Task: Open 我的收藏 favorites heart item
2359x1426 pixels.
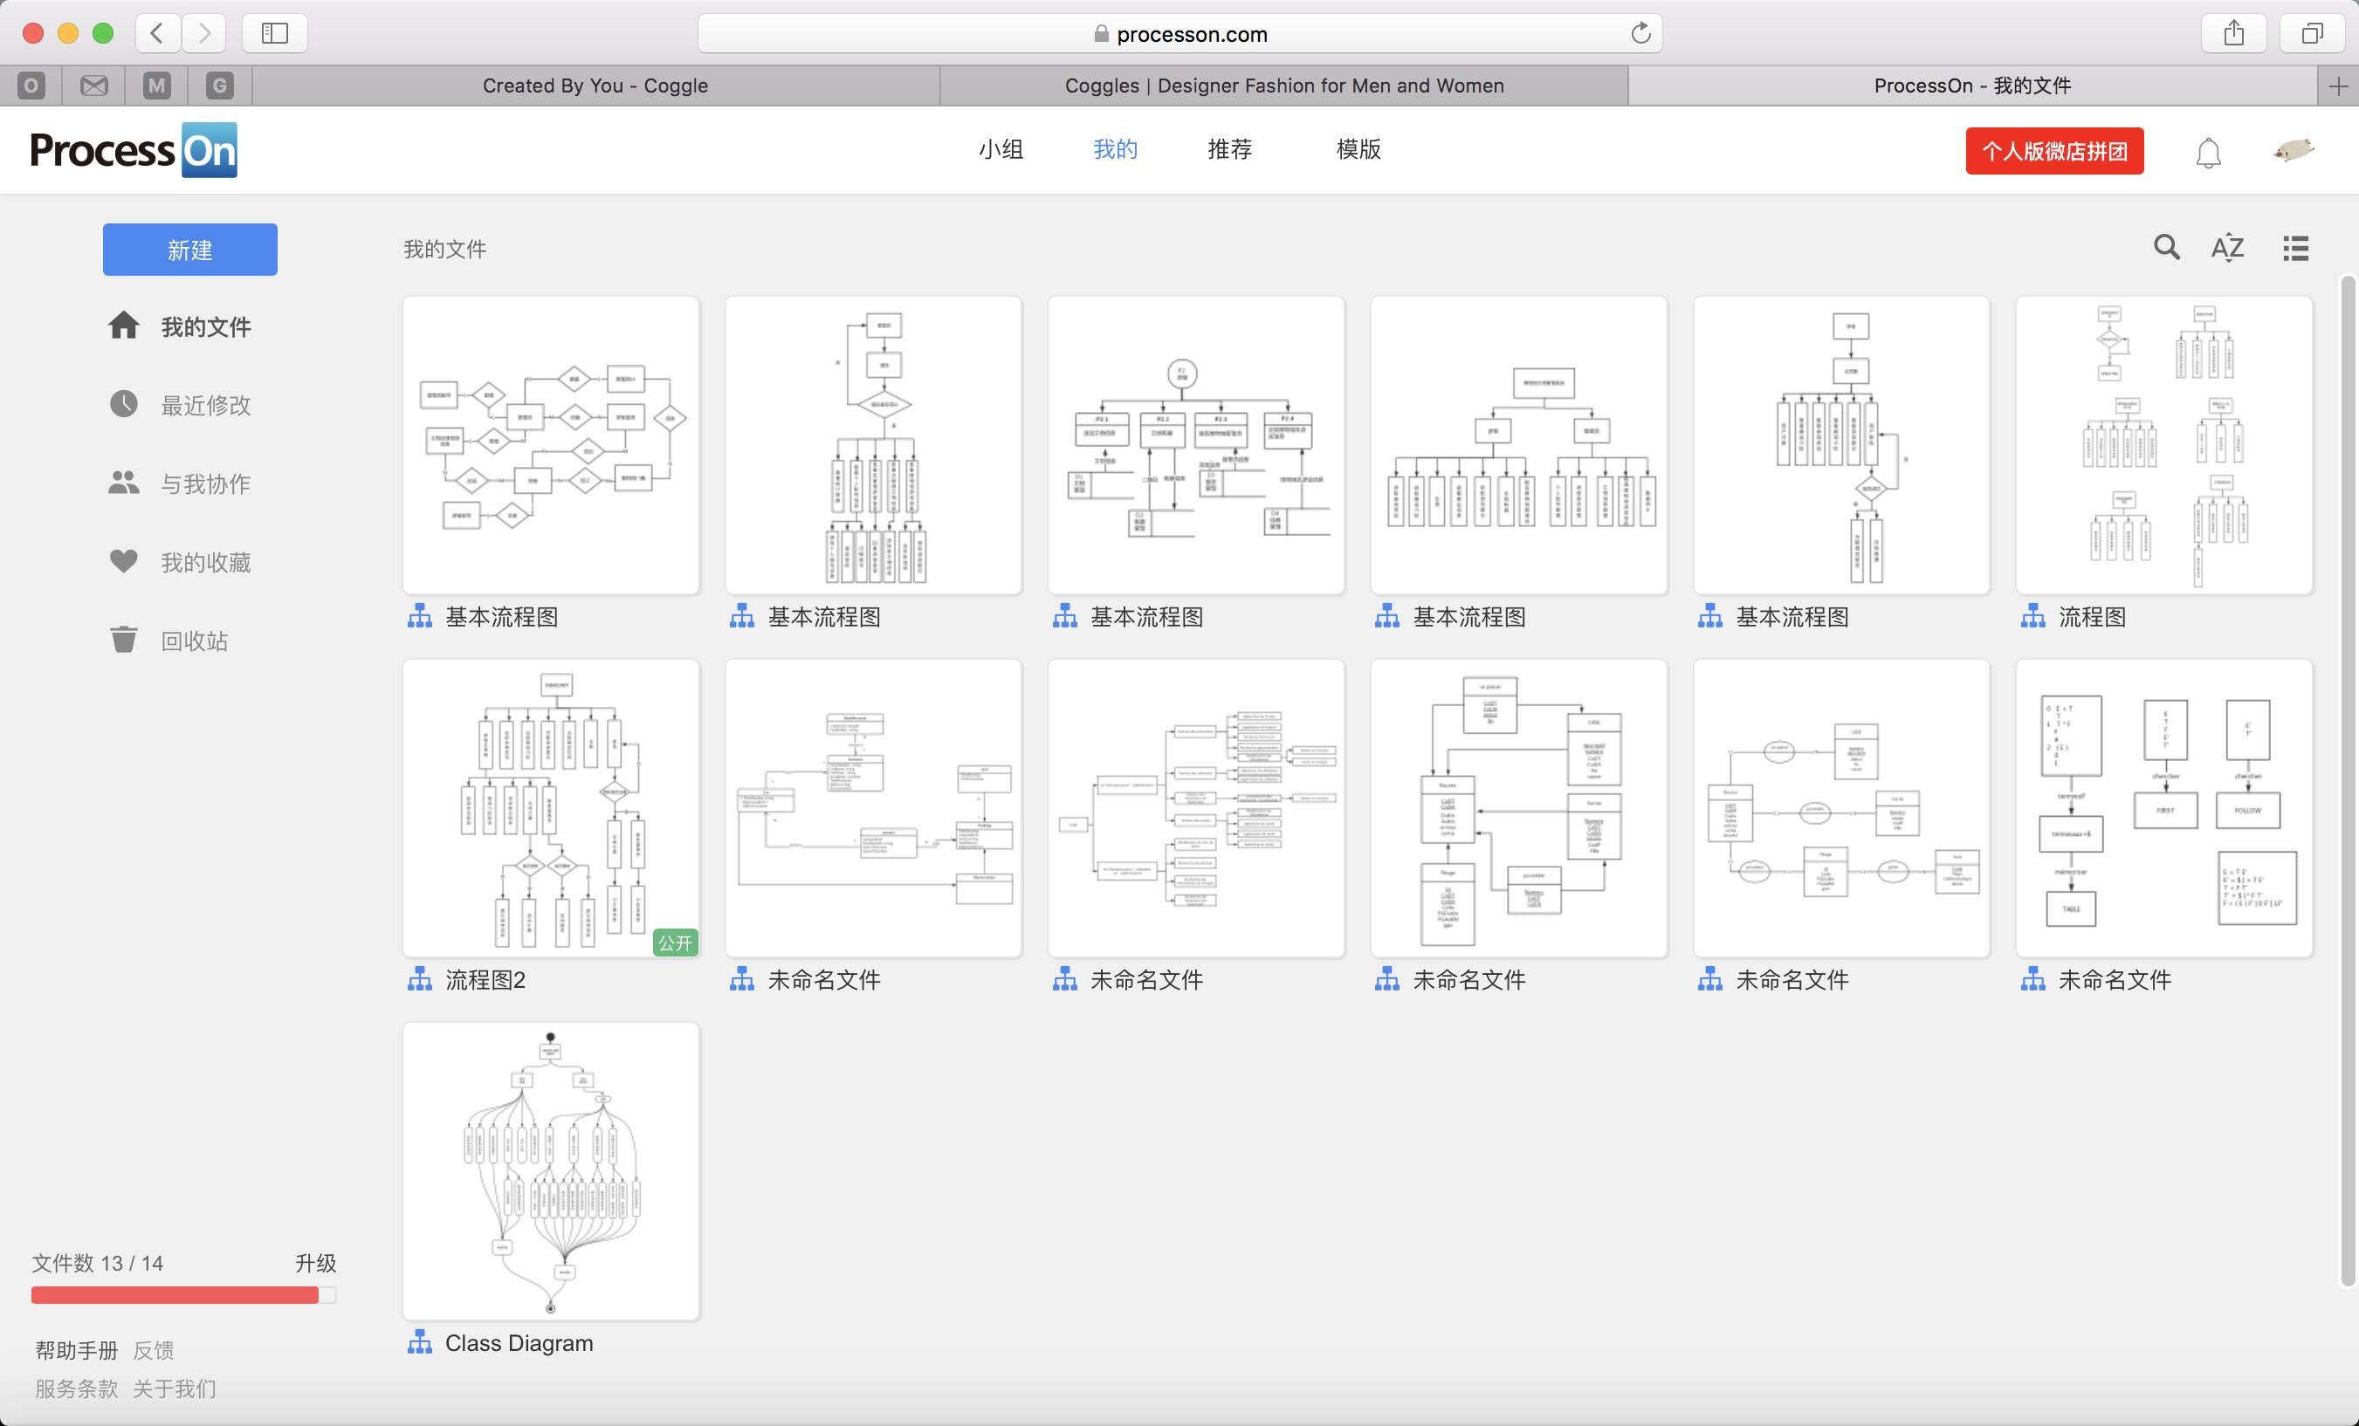Action: tap(204, 562)
